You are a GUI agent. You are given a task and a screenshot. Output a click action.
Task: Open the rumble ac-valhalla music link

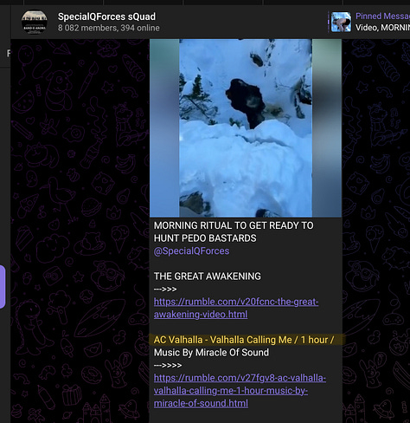[240, 391]
